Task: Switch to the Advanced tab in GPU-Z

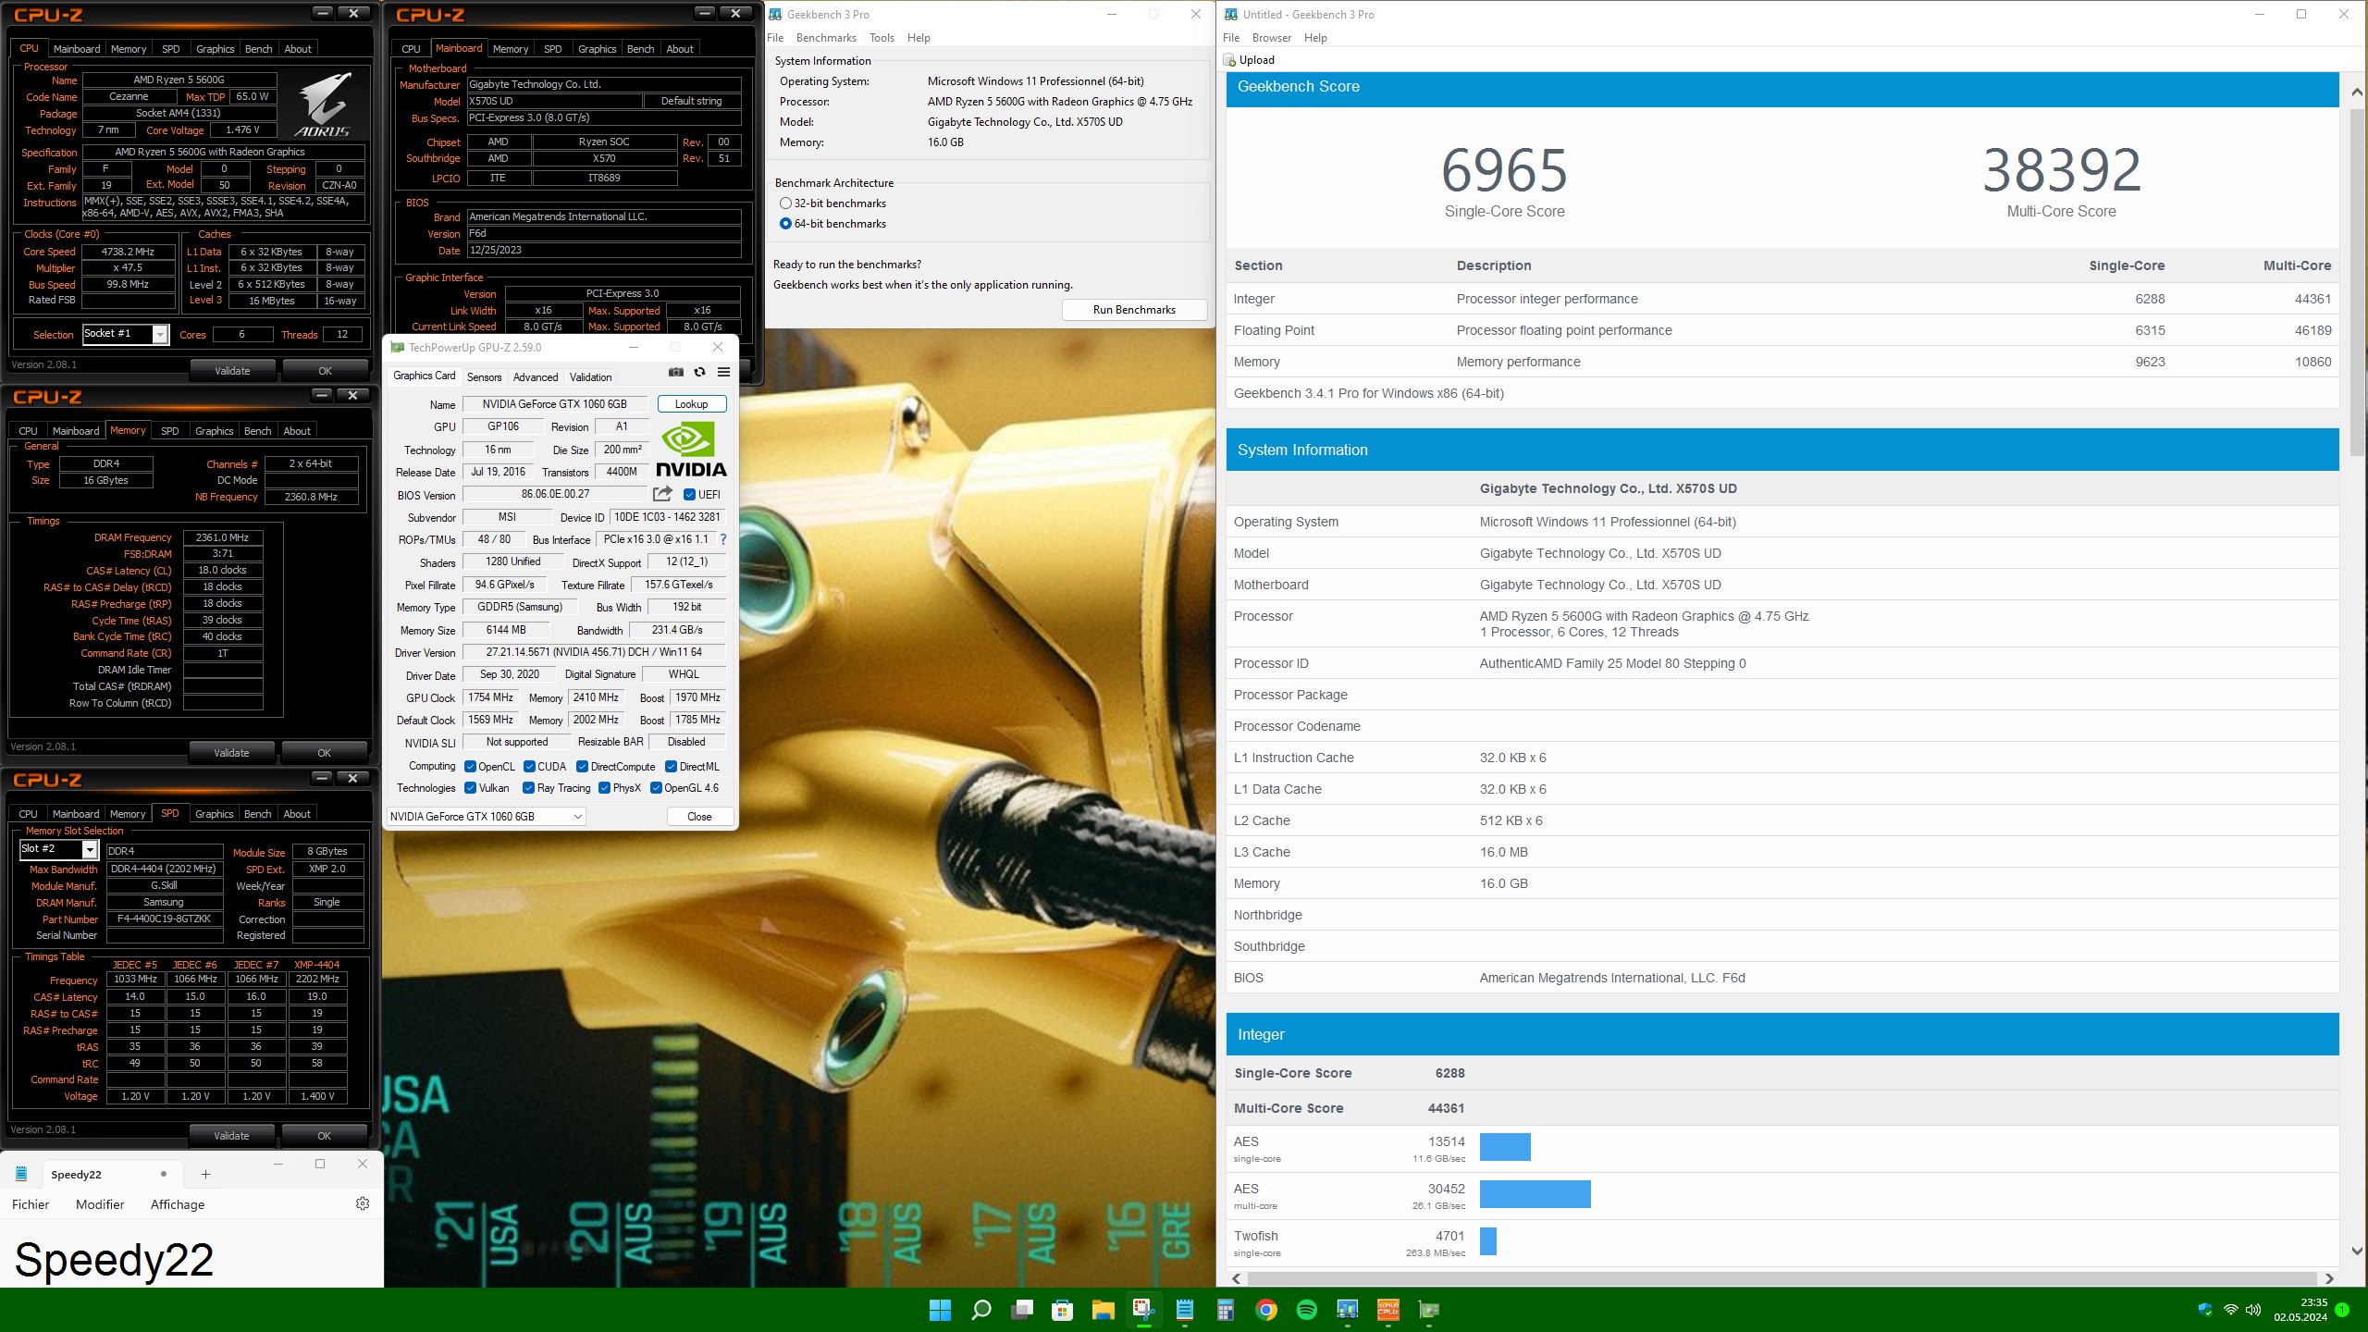Action: click(x=536, y=377)
